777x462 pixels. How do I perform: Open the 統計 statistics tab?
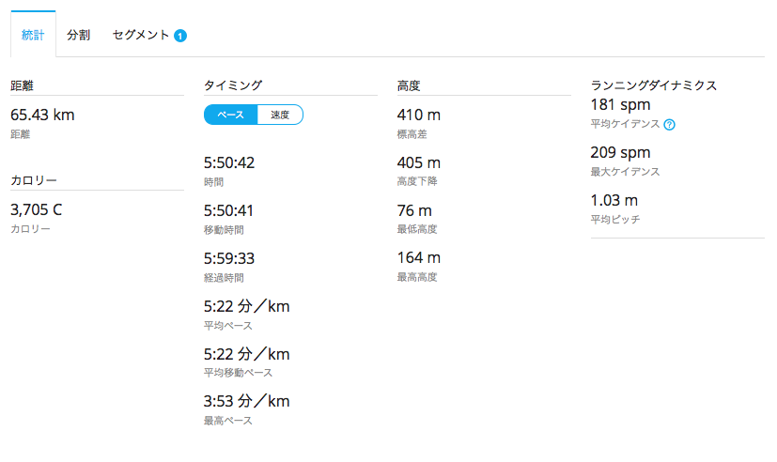33,35
